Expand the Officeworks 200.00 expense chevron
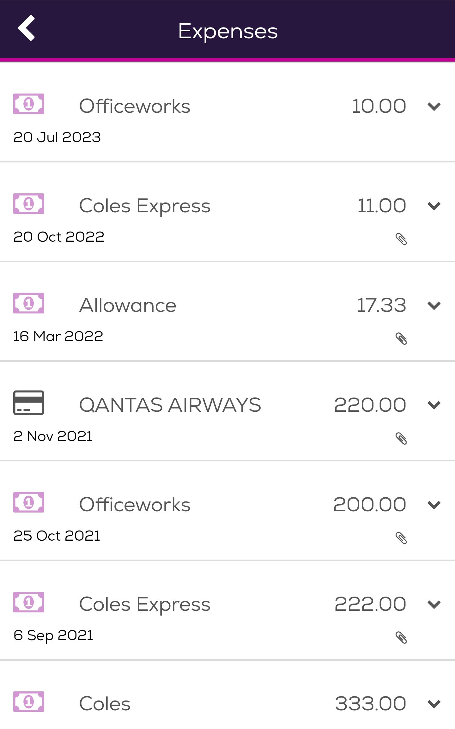 tap(434, 505)
